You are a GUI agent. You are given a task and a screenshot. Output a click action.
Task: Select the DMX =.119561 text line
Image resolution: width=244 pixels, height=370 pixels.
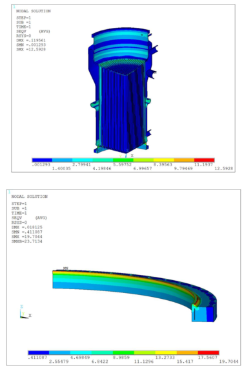(31, 40)
